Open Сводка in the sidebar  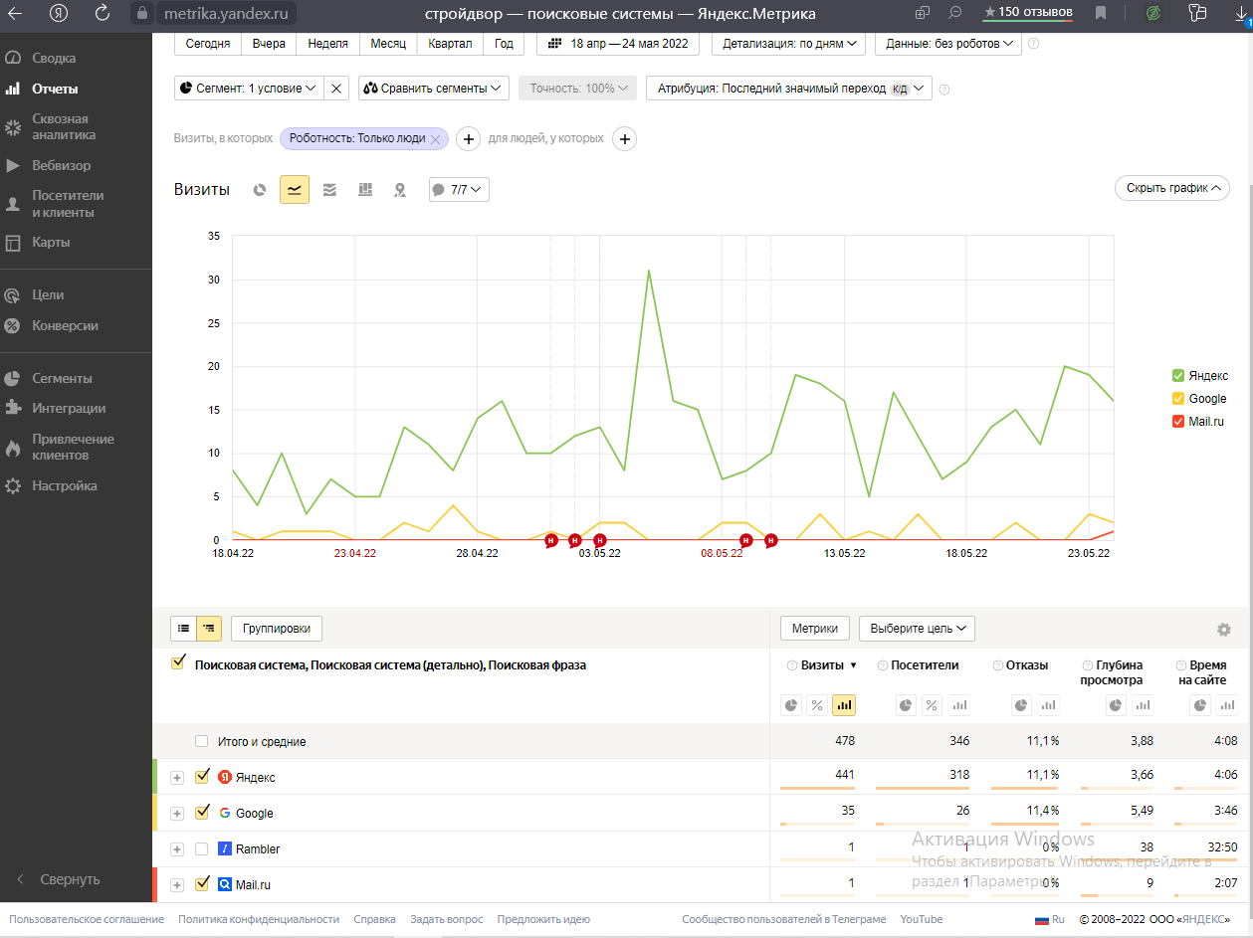click(54, 58)
